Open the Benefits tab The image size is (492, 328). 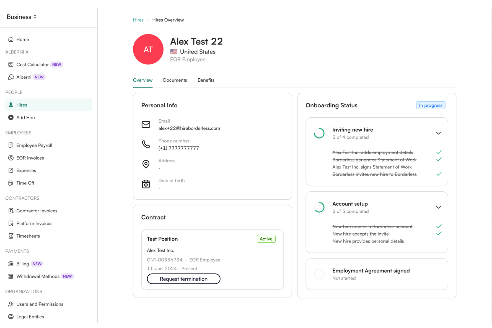pos(206,80)
